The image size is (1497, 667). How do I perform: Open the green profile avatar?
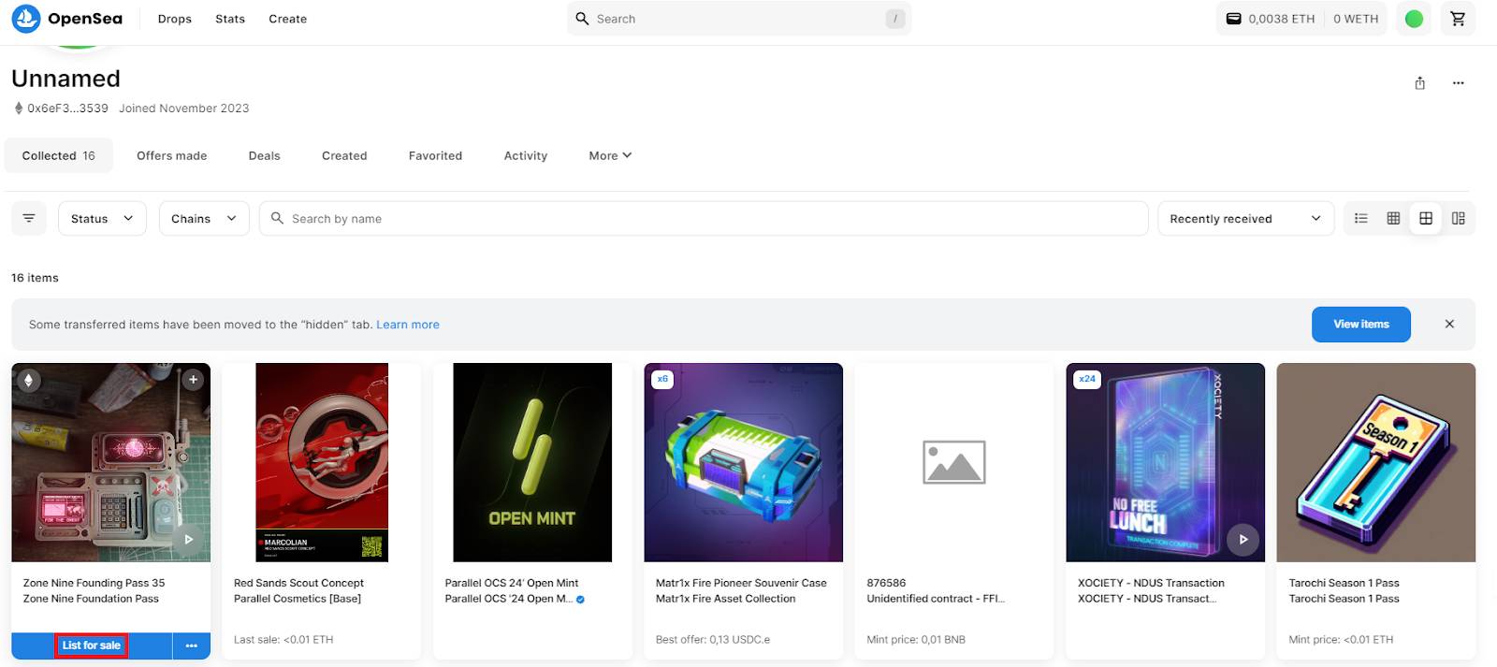tap(1414, 19)
